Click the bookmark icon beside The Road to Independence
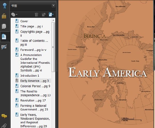 [17, 91]
